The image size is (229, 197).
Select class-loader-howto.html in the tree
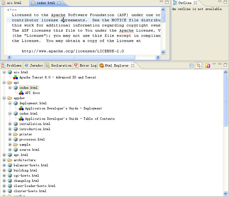[x=34, y=186]
